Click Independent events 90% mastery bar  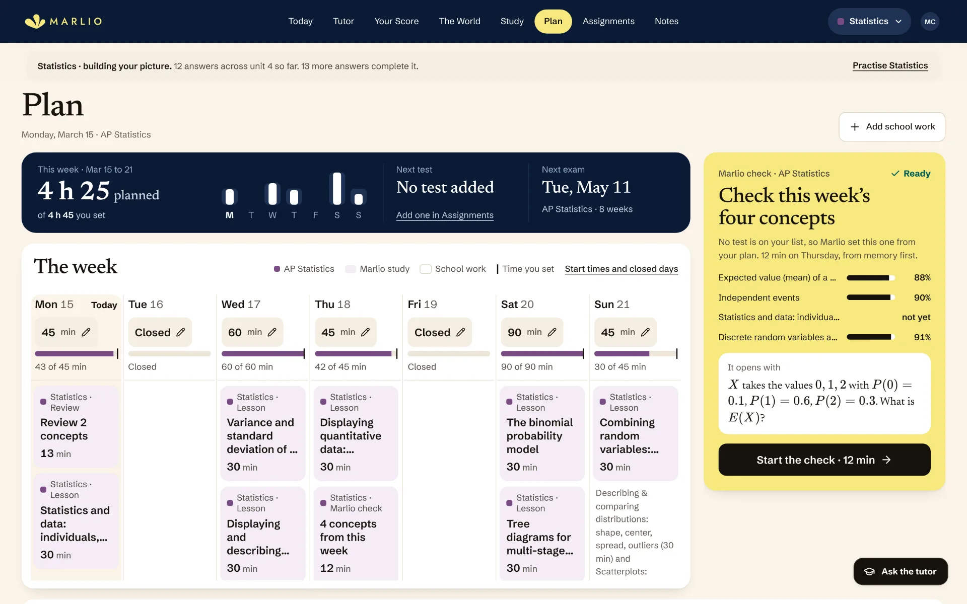[x=870, y=297]
